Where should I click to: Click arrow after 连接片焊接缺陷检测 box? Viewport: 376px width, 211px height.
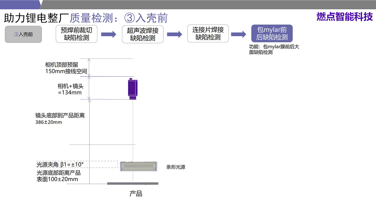coord(238,34)
